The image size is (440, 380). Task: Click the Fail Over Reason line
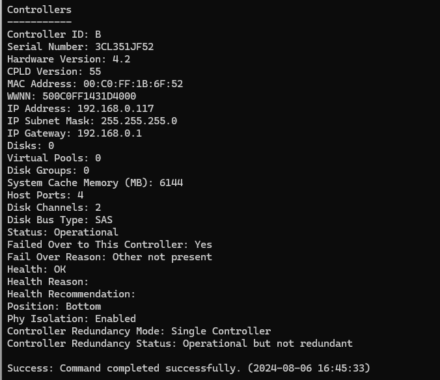(x=109, y=257)
